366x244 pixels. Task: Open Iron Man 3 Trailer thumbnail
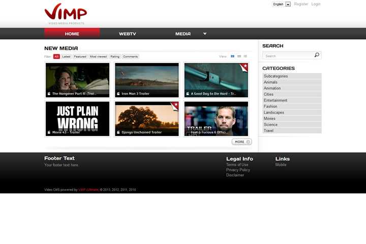click(147, 80)
